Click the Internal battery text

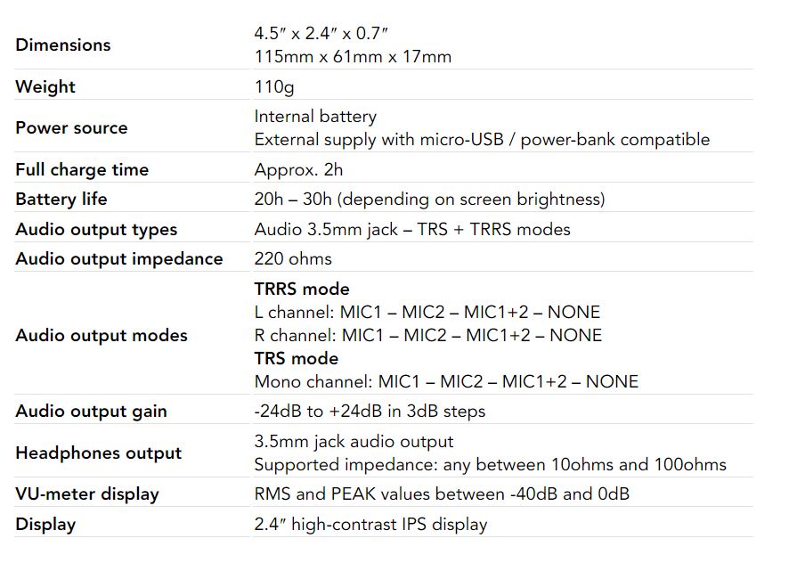pos(315,116)
